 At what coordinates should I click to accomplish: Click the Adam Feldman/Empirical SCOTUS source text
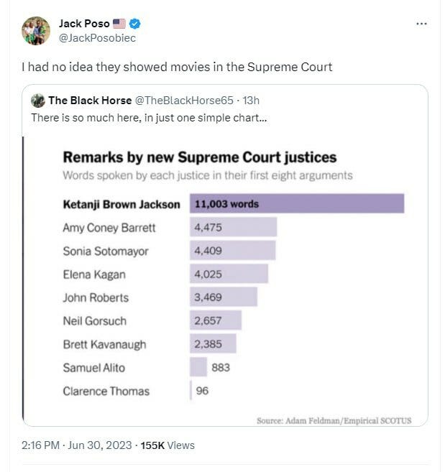pos(334,420)
